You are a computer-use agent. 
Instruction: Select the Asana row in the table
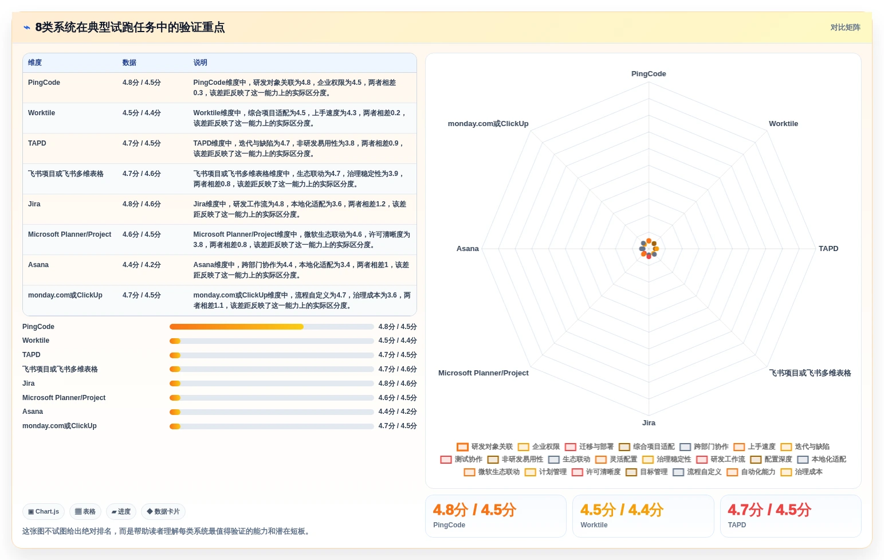[219, 270]
